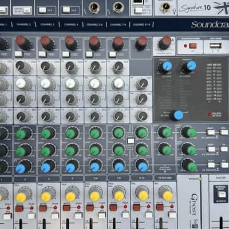Viewport: 229px width, 229px height.
Task: Turn the top dark EQ knob on Channel 3
Action: coord(47,67)
